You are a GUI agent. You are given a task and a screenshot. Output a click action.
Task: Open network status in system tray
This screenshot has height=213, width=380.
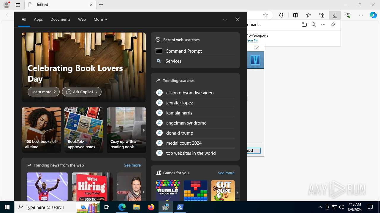(x=334, y=207)
